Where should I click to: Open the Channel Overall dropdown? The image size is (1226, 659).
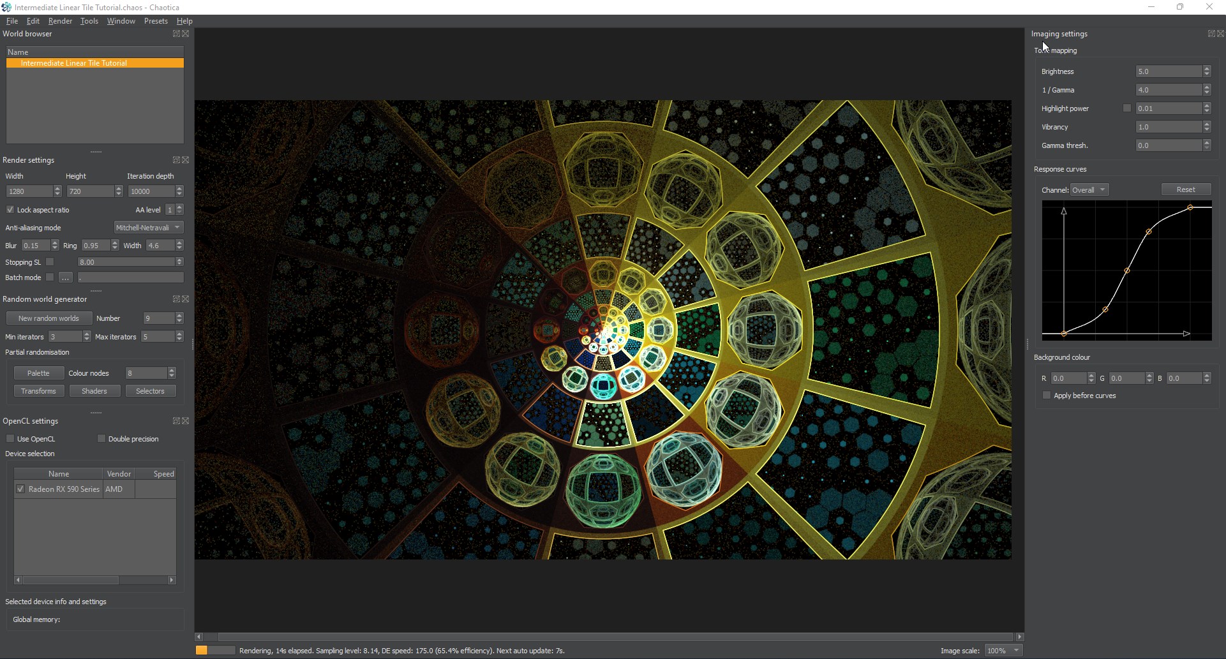(x=1089, y=190)
